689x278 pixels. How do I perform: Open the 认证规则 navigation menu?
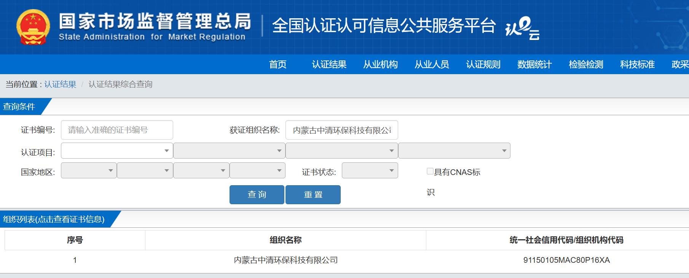point(483,64)
